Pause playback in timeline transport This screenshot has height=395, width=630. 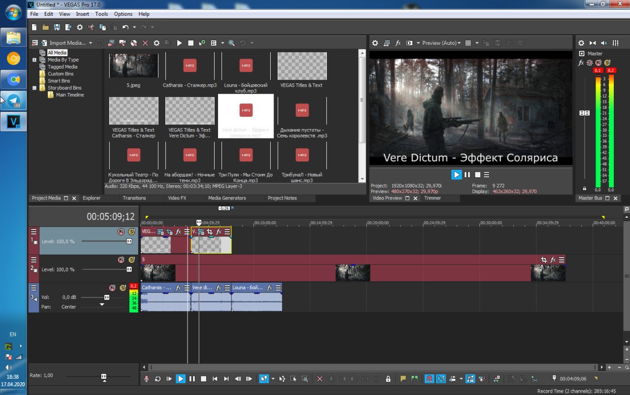pos(192,379)
